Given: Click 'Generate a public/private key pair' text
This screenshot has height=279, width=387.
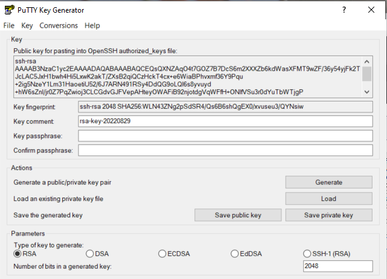Looking at the screenshot, I should coord(62,182).
